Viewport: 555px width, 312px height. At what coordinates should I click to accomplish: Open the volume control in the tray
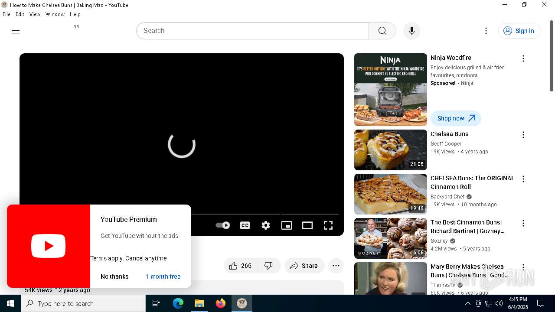tap(499, 303)
